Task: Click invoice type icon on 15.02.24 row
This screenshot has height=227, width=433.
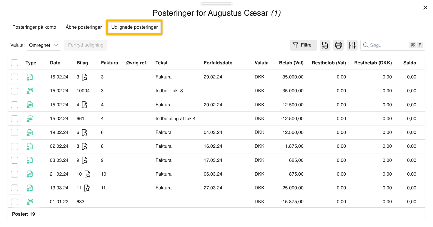Action: click(30, 77)
